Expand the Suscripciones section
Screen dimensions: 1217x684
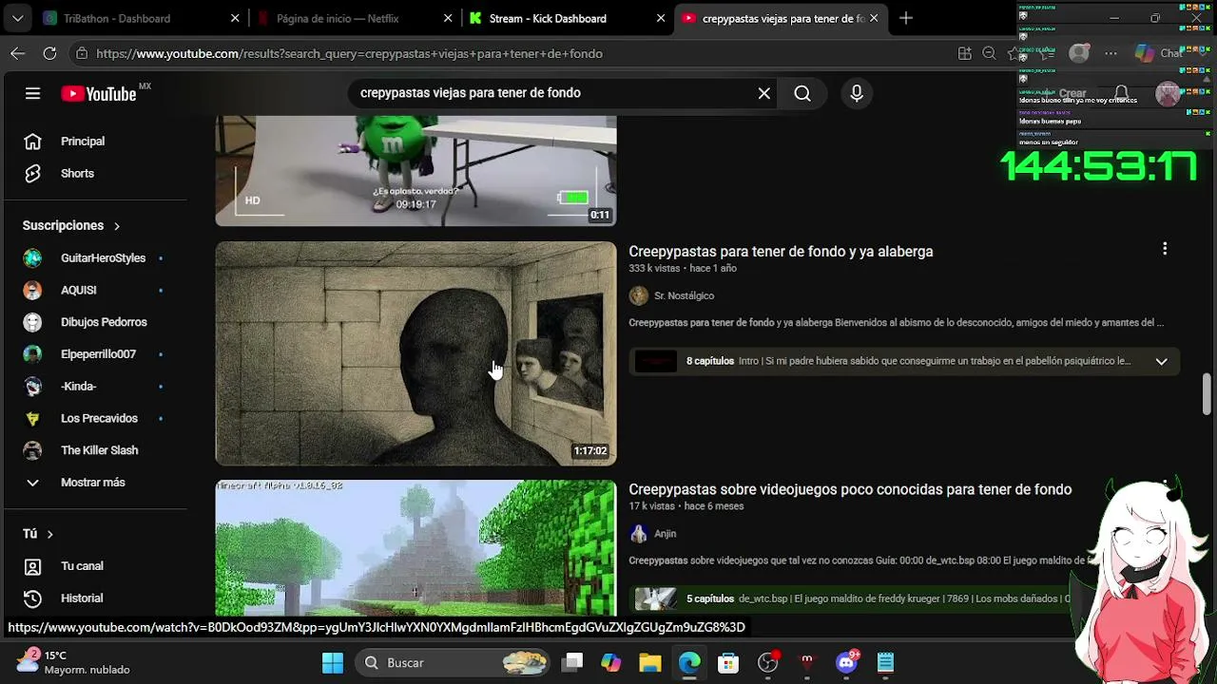(71, 225)
